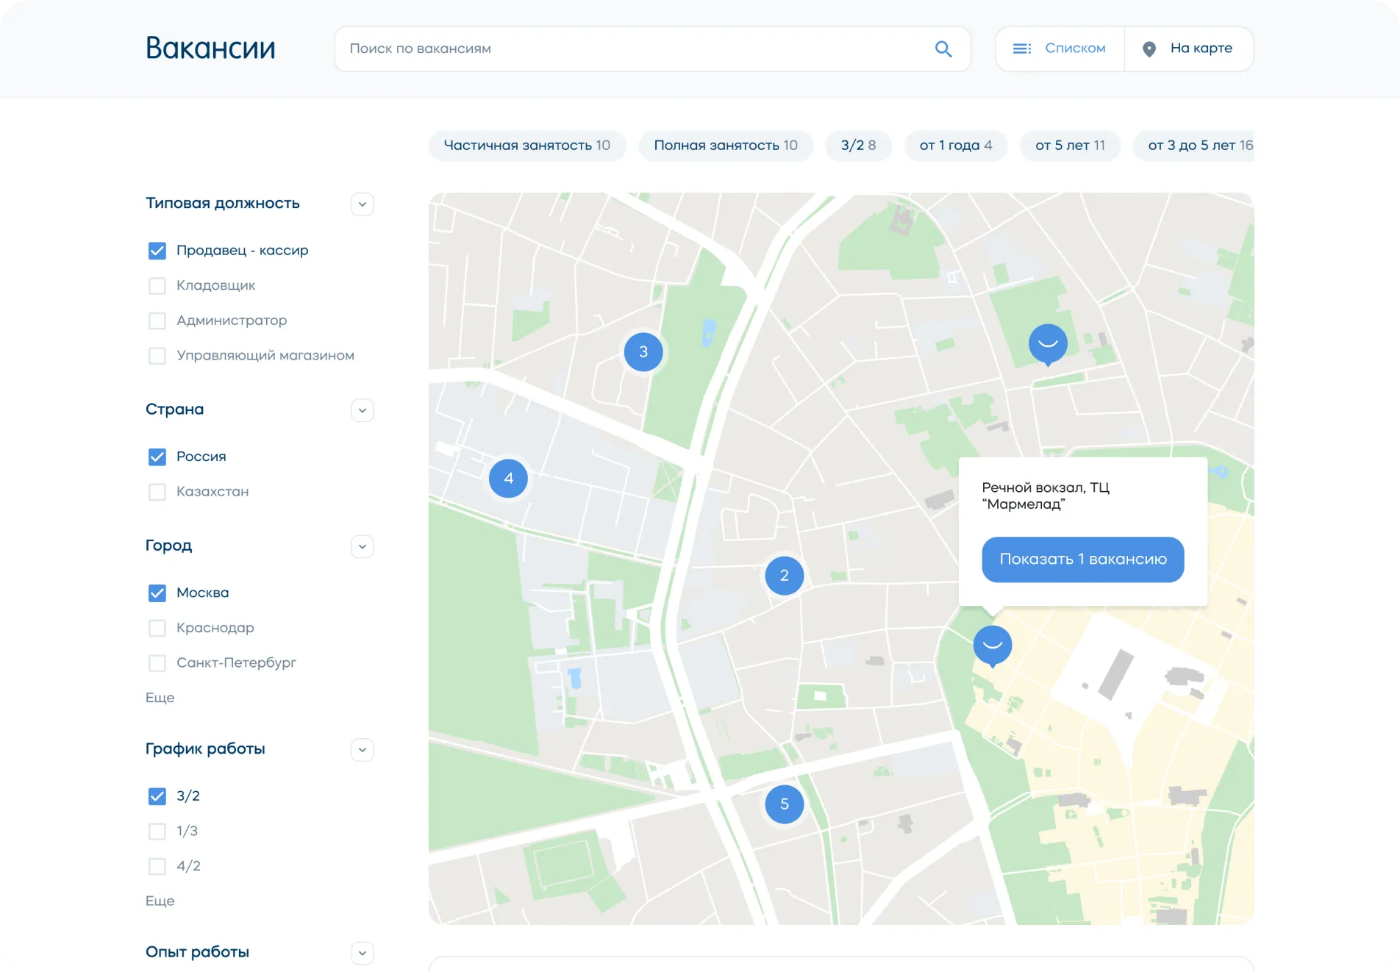Image resolution: width=1400 pixels, height=972 pixels.
Task: Open the map cluster marker numbered 5
Action: pos(785,804)
